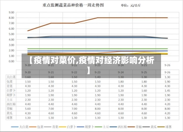Click the 青椒 7.00 cell under 9-21
The width and height of the screenshot is (183, 132).
51,109
